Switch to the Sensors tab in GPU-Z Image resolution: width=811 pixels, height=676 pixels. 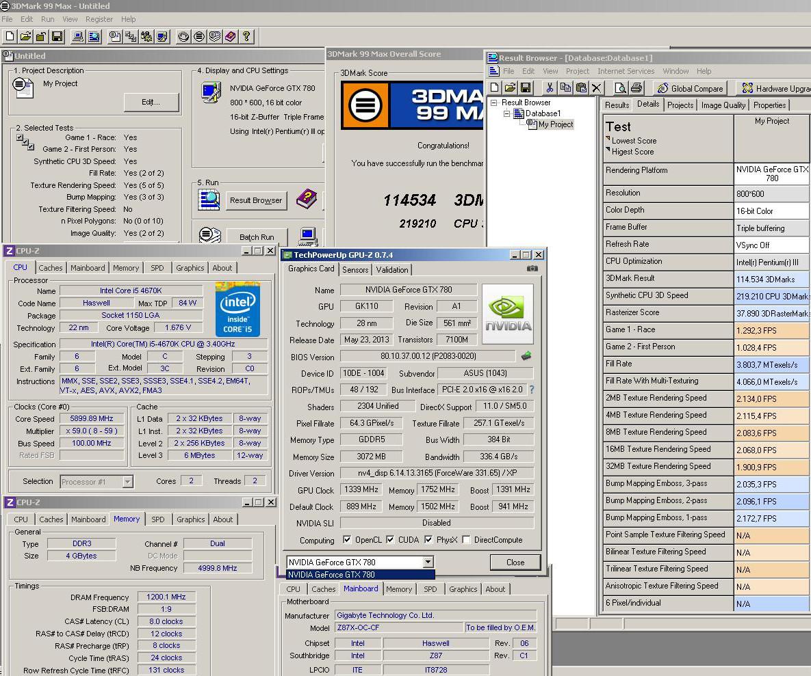point(355,269)
